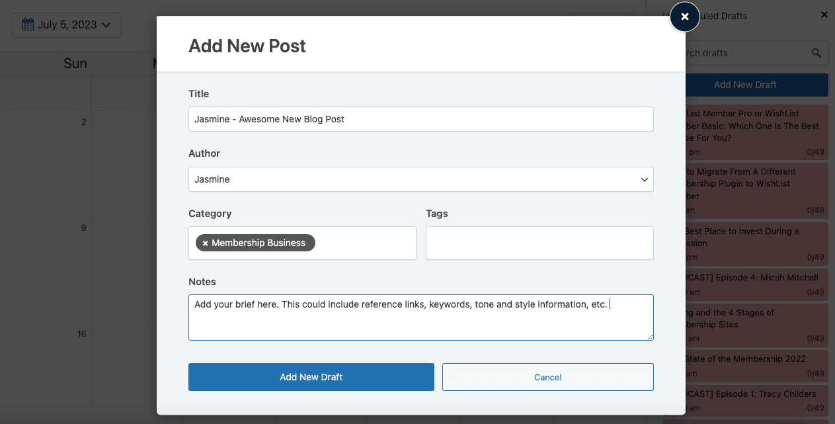Viewport: 835px width, 424px height.
Task: Close the Unscheduled Drafts sidebar panel
Action: pos(824,15)
